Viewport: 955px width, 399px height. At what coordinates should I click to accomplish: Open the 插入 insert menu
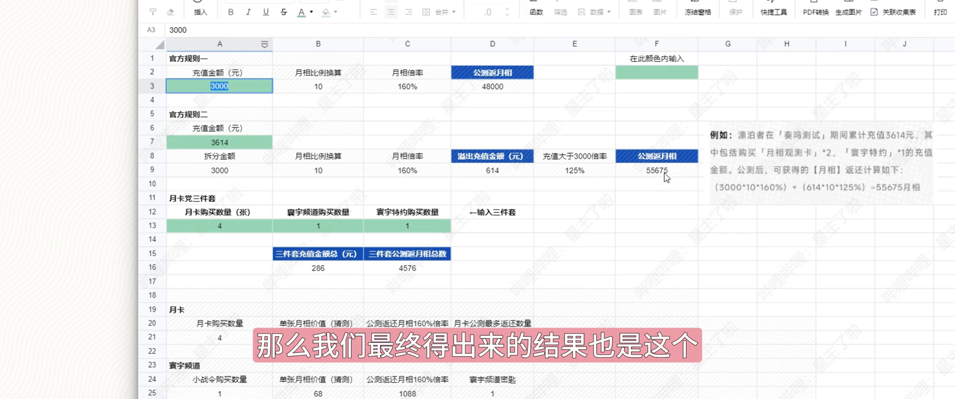click(200, 12)
